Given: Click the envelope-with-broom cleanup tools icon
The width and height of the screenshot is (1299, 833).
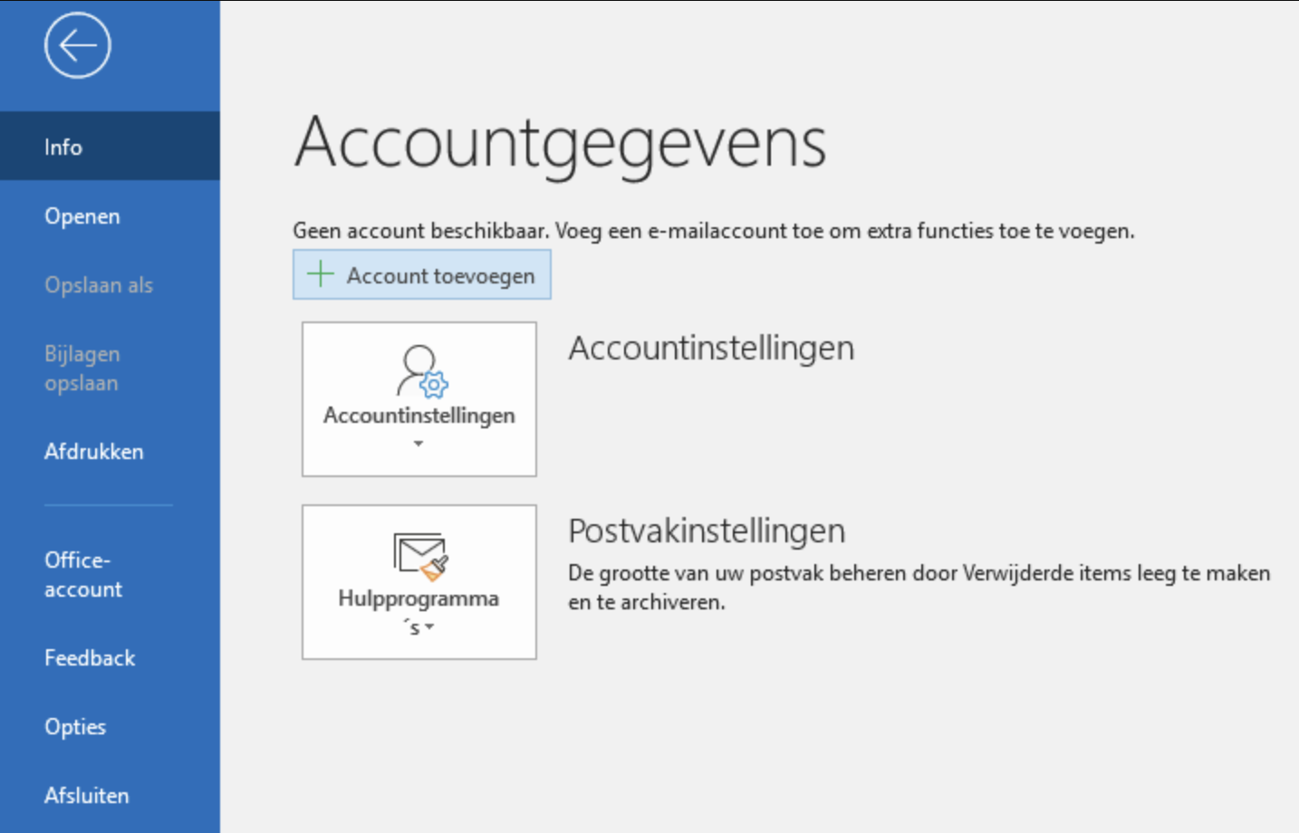Looking at the screenshot, I should click(419, 557).
